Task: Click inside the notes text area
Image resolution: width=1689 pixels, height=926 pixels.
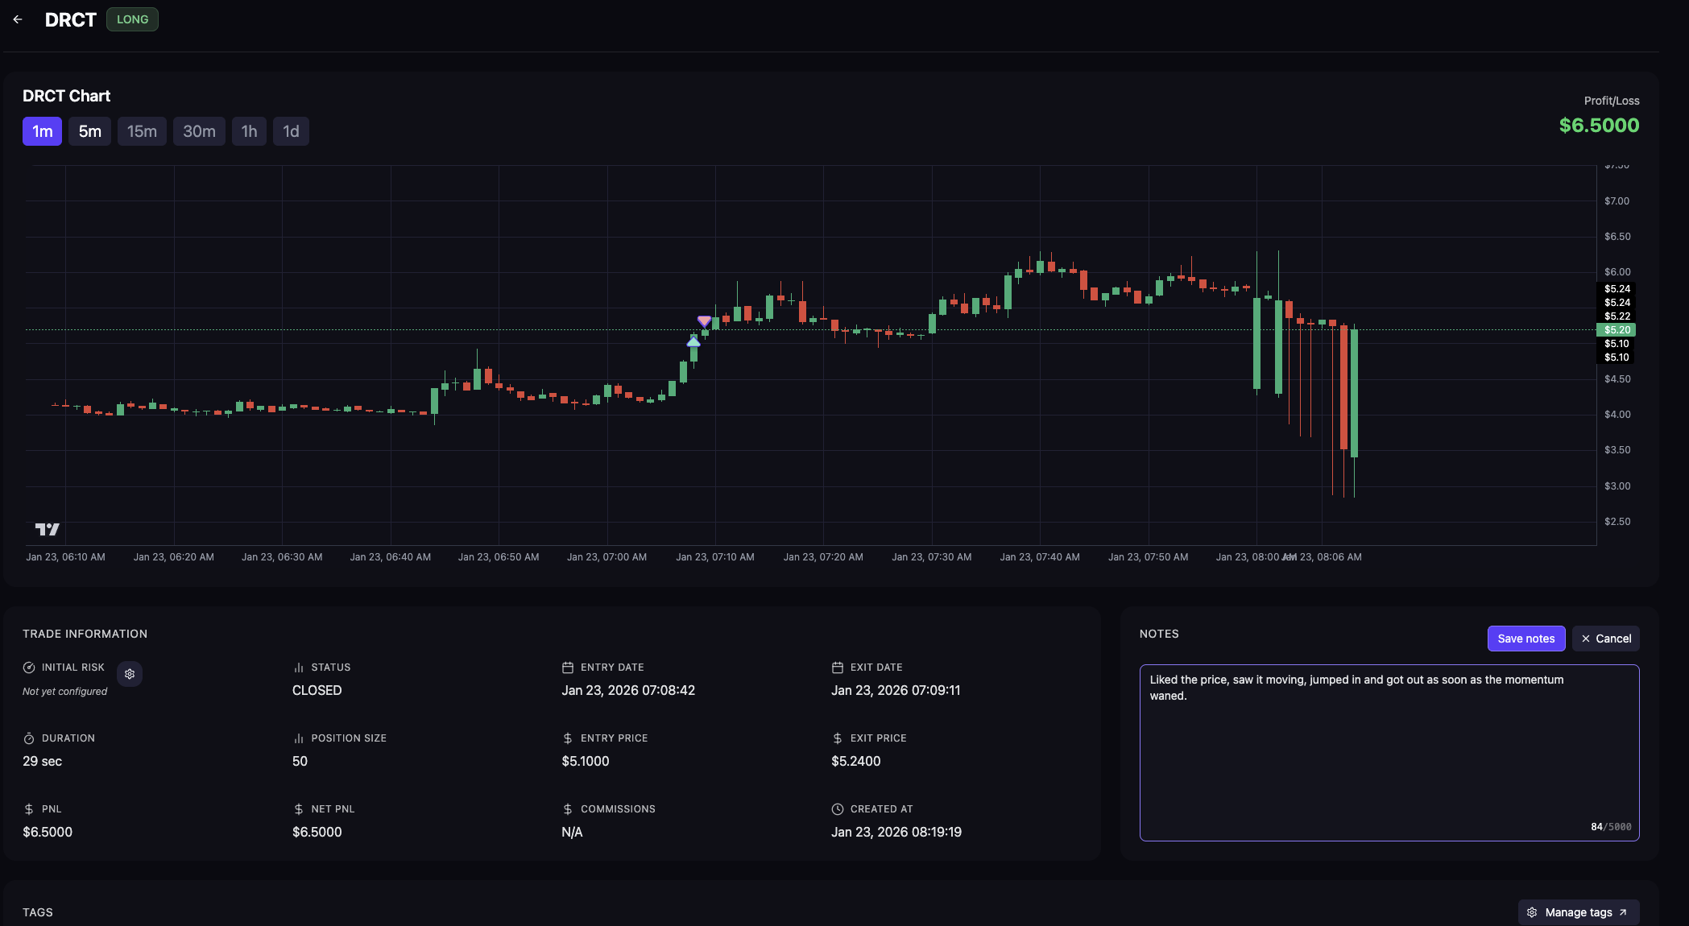Action: pos(1389,757)
